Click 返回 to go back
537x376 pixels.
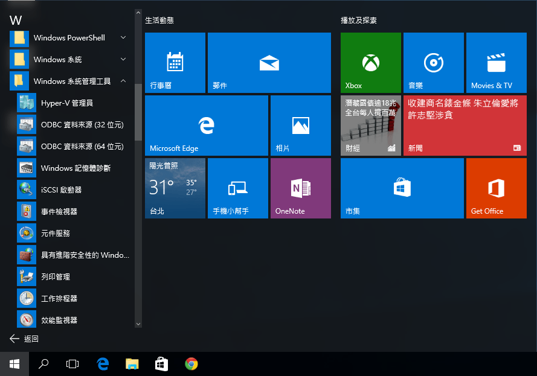24,339
